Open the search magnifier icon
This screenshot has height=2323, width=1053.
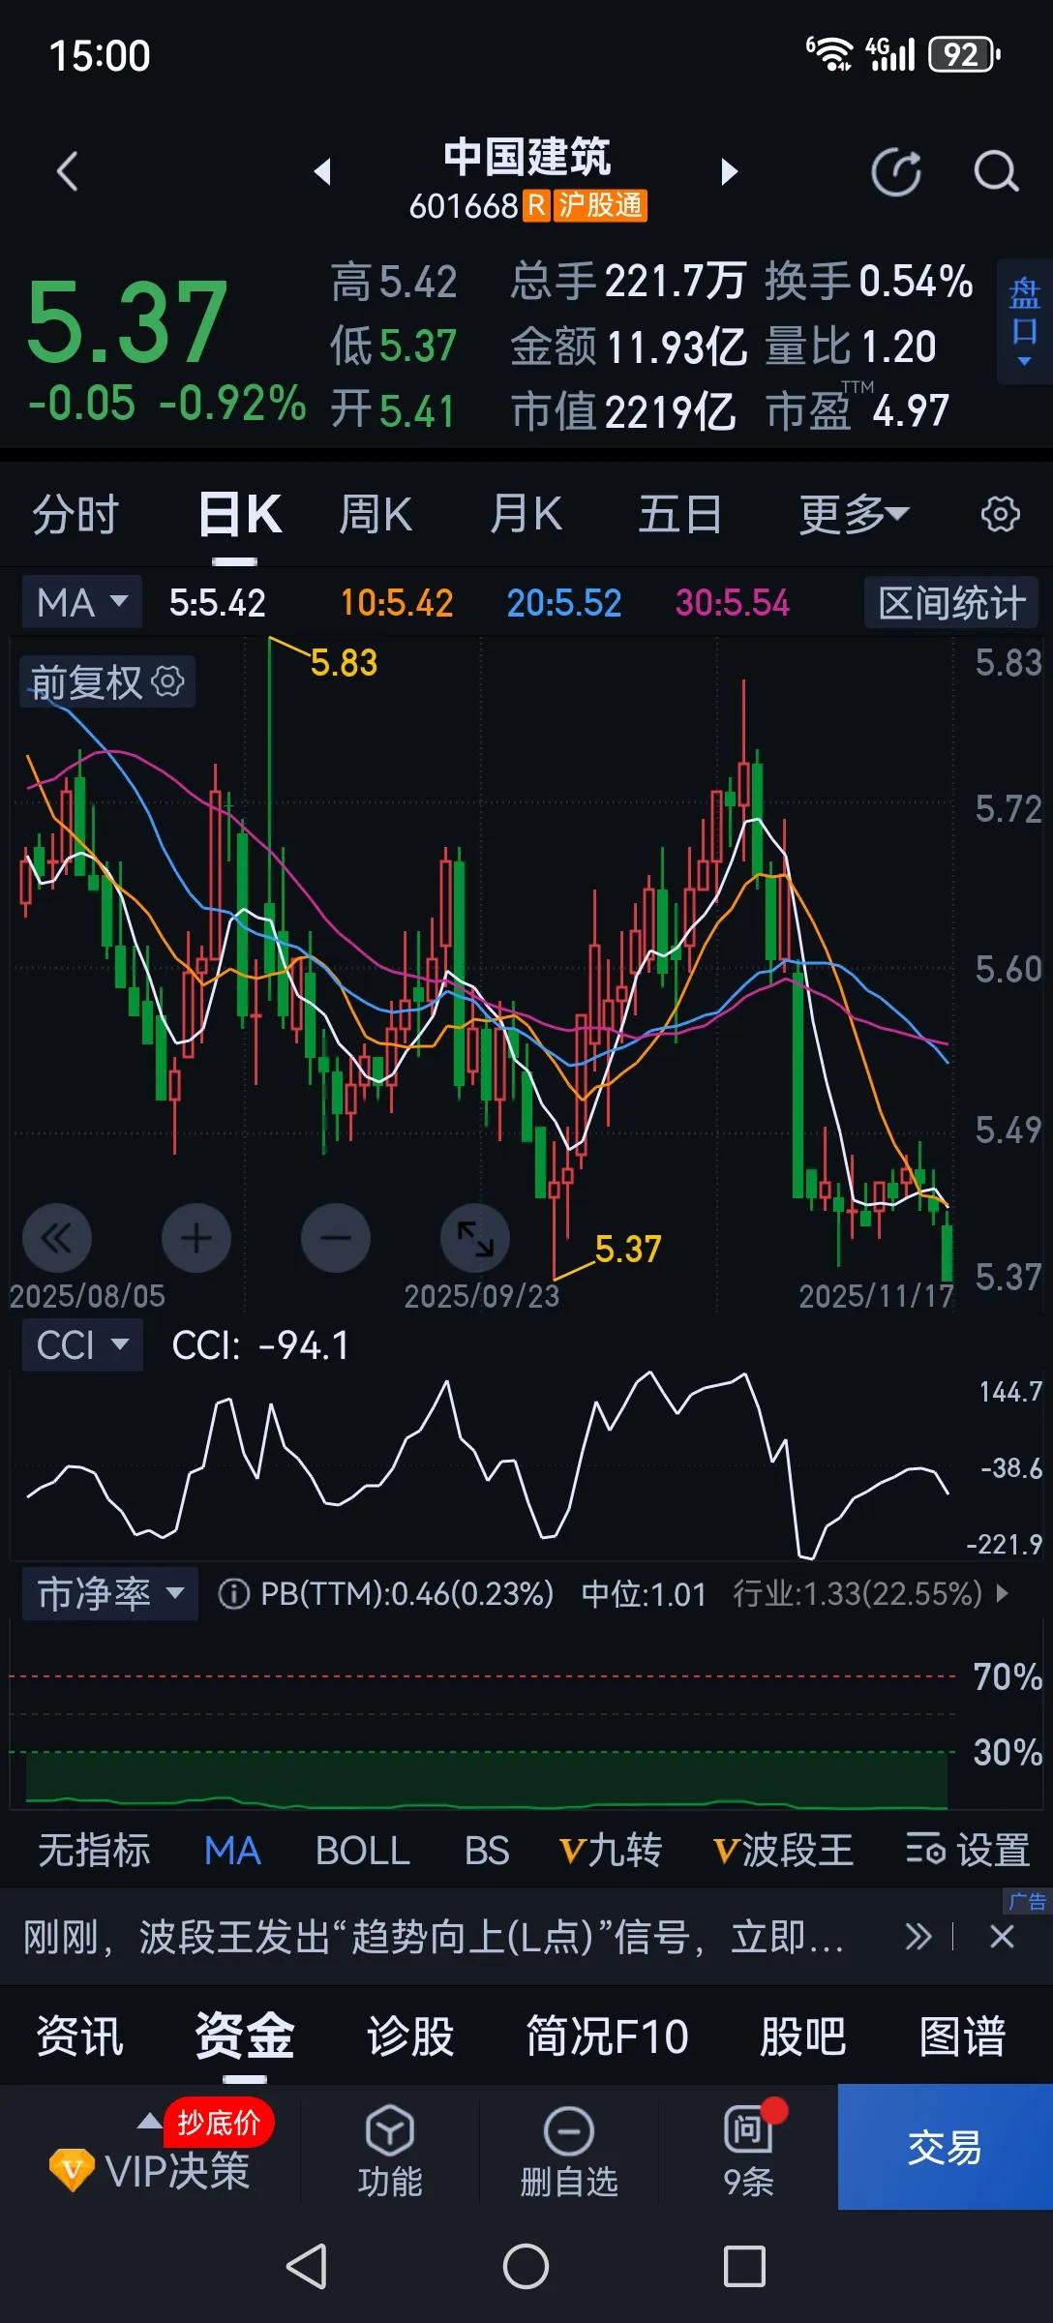(996, 172)
